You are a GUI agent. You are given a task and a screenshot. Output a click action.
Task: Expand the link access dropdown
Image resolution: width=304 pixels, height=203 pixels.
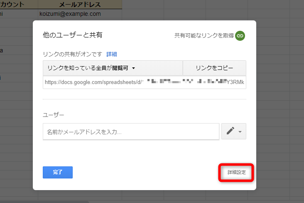point(113,68)
